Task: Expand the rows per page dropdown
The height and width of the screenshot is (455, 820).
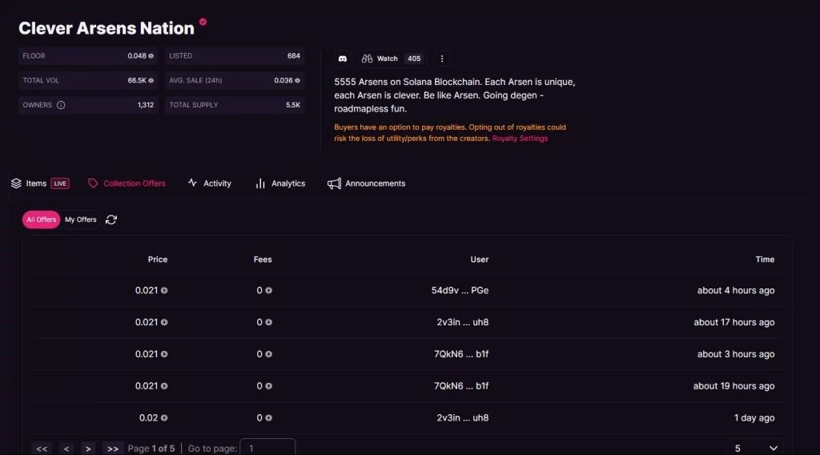Action: 755,448
